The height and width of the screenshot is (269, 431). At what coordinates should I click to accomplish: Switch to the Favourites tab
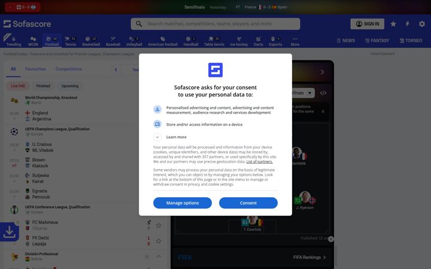click(35, 69)
